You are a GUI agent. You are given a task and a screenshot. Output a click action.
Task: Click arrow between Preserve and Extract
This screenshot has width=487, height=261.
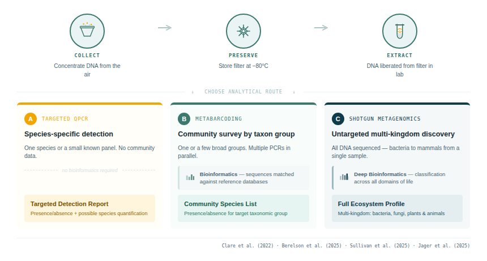(321, 28)
